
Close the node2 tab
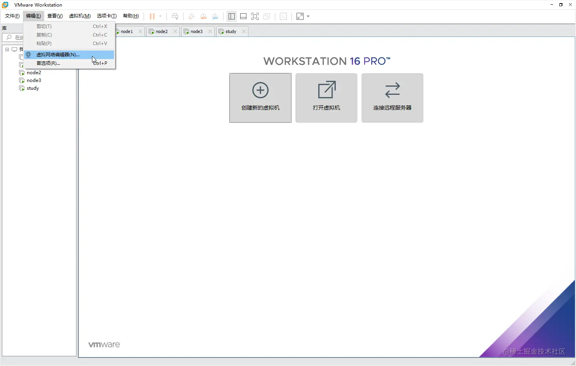pos(175,31)
